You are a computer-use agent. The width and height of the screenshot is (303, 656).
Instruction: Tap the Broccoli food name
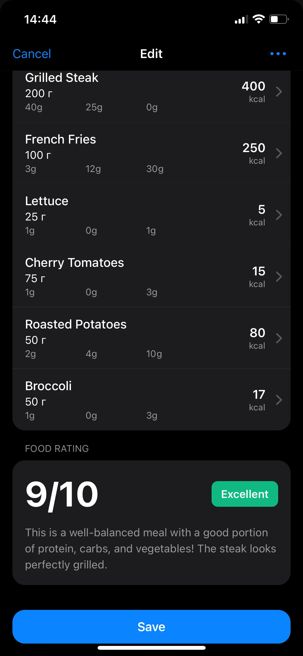coord(48,386)
